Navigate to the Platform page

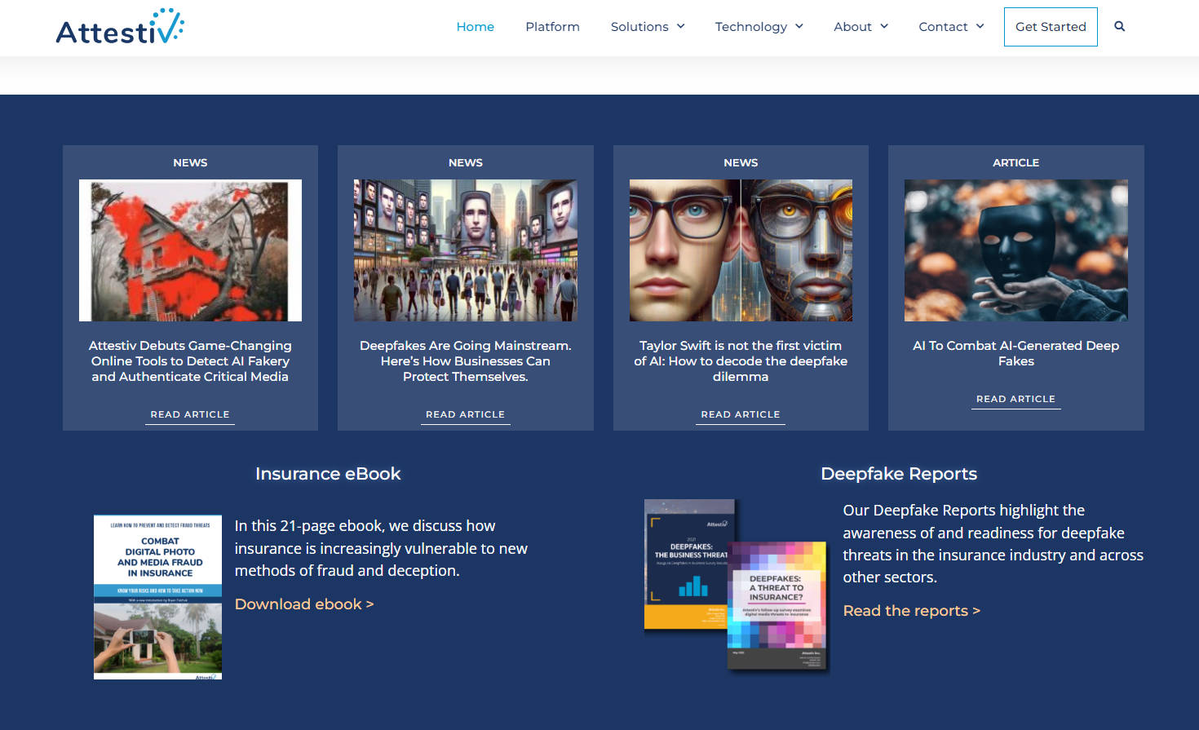pos(552,27)
